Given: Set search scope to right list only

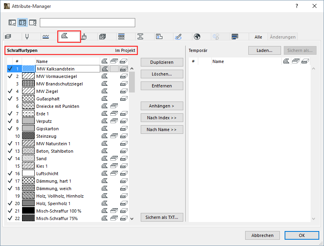Looking at the screenshot, I should [x=33, y=22].
